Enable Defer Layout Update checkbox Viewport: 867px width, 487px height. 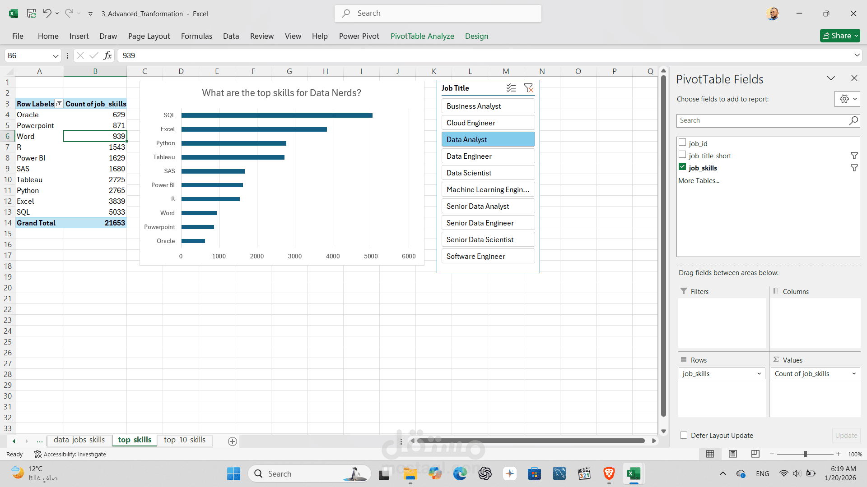pyautogui.click(x=684, y=436)
